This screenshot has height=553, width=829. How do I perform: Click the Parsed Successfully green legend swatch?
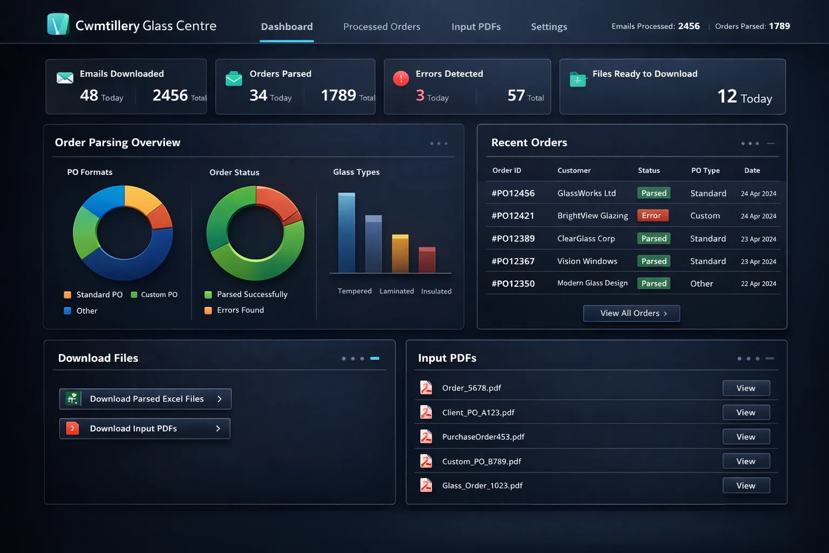pos(208,294)
